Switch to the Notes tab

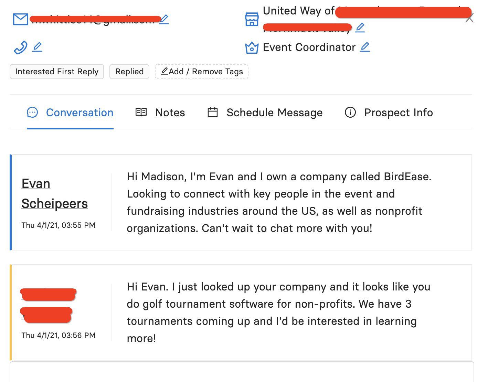point(160,113)
